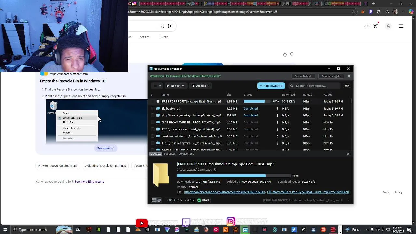Open three-dot menu for Big booty.mp3
Viewport: 416px width, 234px height.
(277, 109)
